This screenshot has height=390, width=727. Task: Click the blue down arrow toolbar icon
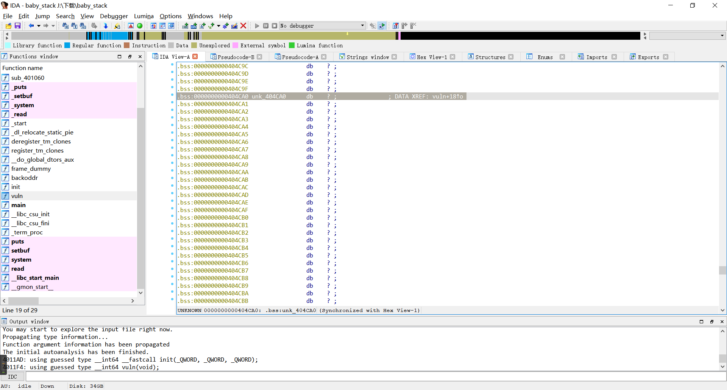[x=106, y=26]
